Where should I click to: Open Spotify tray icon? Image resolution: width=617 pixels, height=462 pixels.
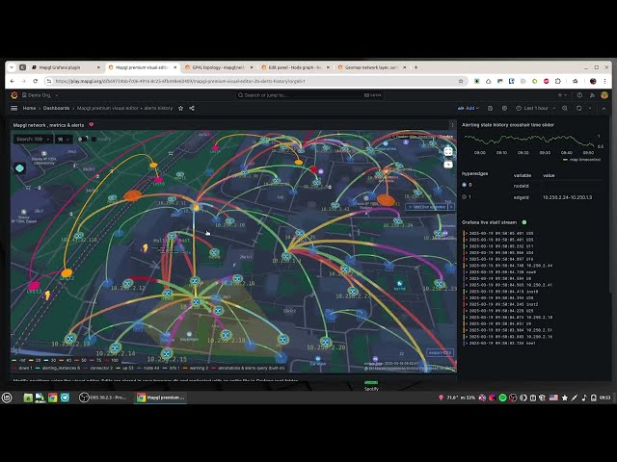(x=502, y=398)
